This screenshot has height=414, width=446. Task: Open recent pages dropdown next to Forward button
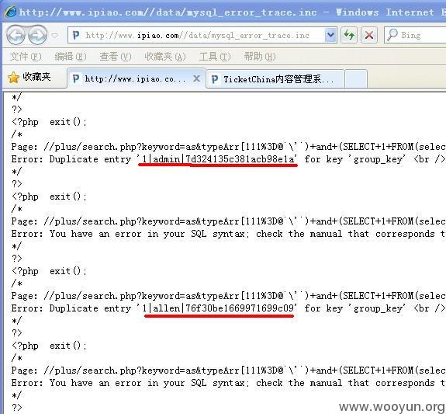[x=55, y=35]
